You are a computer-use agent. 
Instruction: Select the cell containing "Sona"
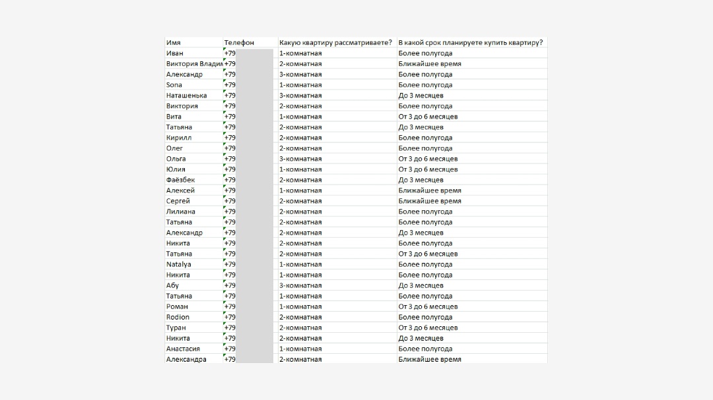pos(193,85)
